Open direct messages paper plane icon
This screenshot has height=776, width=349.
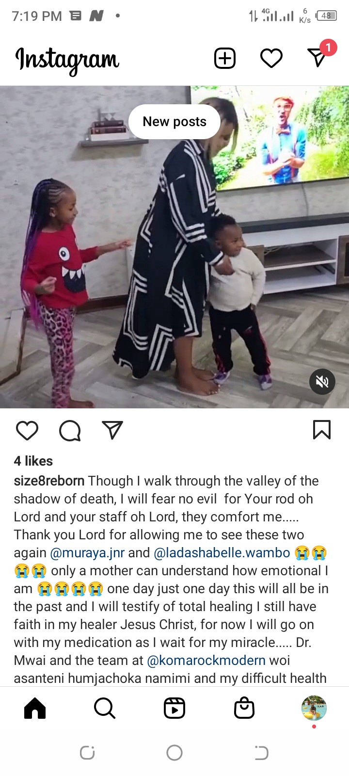[317, 58]
